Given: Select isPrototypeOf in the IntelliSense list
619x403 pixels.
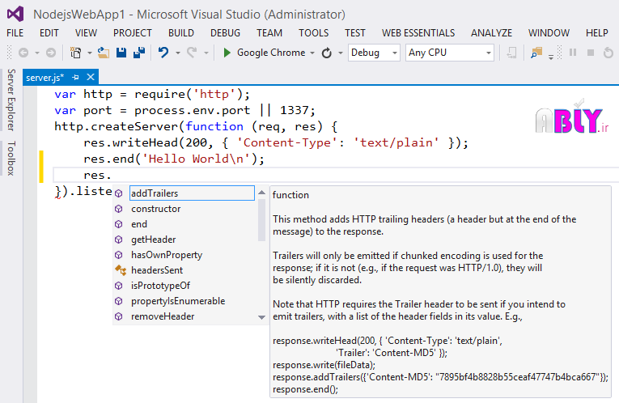Looking at the screenshot, I should coord(160,286).
